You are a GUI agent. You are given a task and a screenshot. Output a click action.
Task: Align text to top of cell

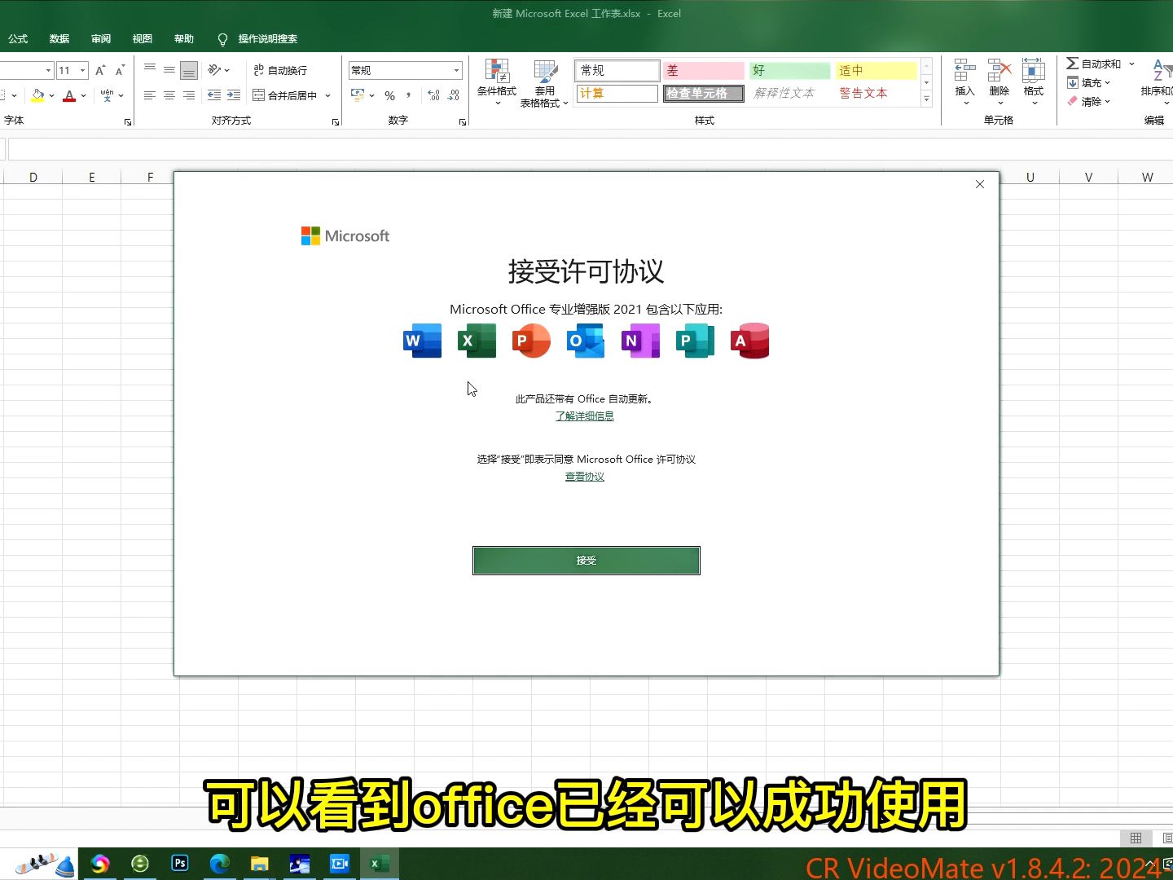coord(150,70)
